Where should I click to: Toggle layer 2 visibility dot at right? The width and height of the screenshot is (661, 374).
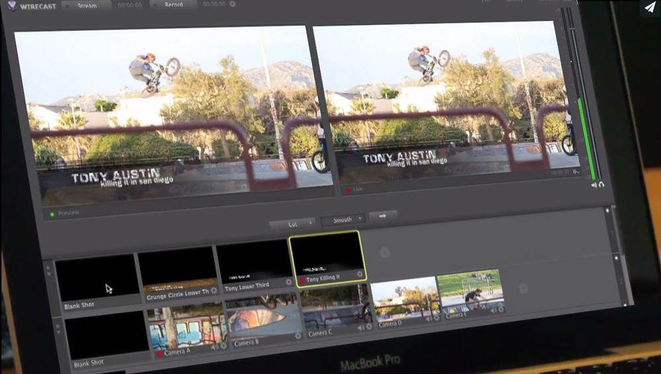click(616, 258)
